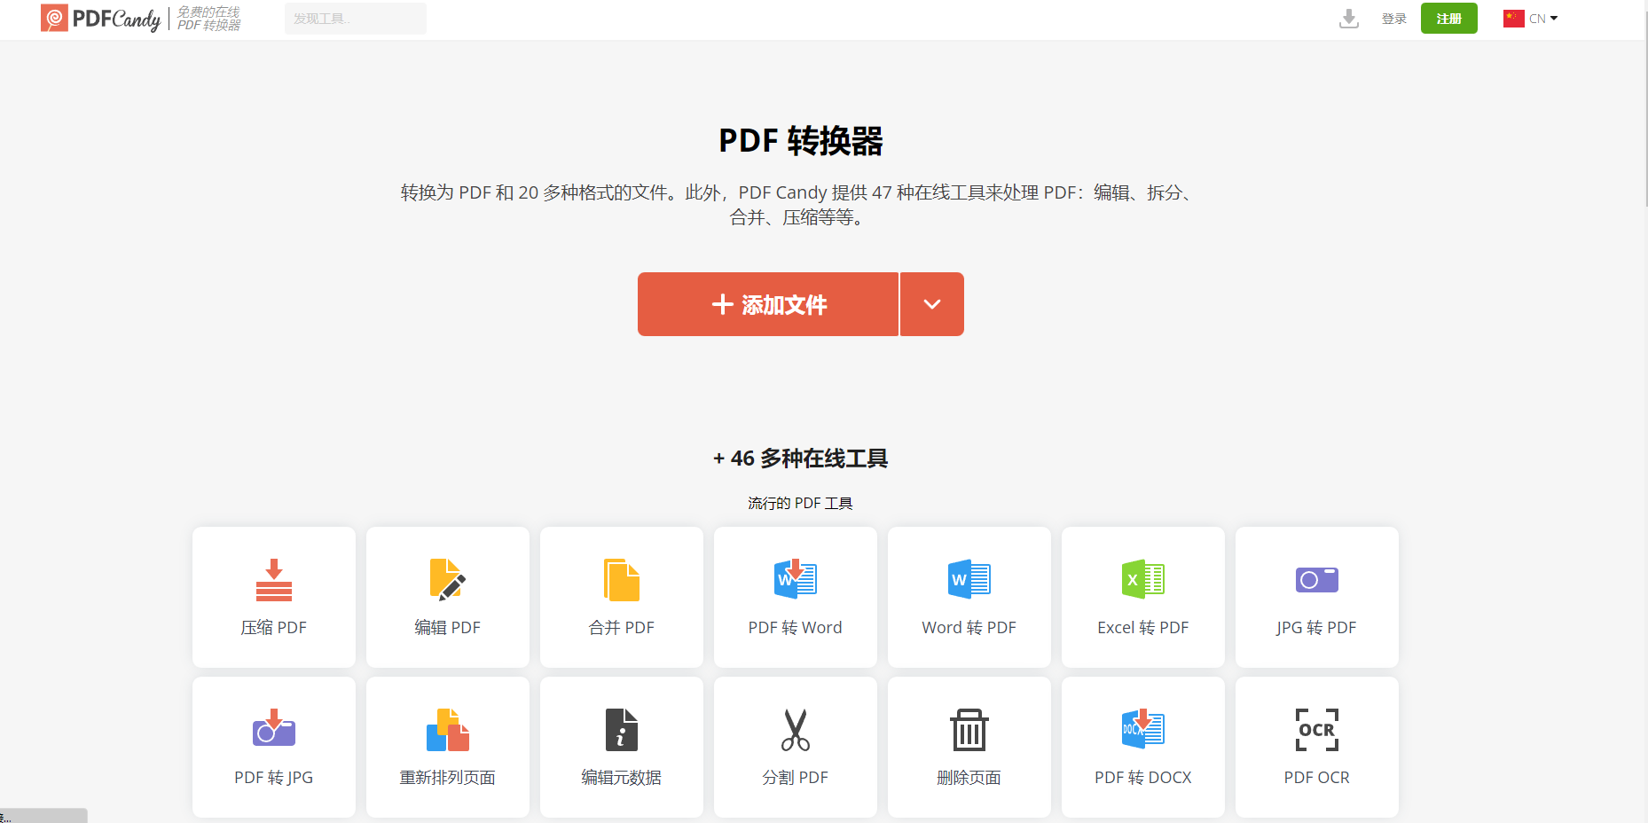Click the 免费的在线 PDF 转换器 tagline
The width and height of the screenshot is (1648, 823).
tap(209, 19)
